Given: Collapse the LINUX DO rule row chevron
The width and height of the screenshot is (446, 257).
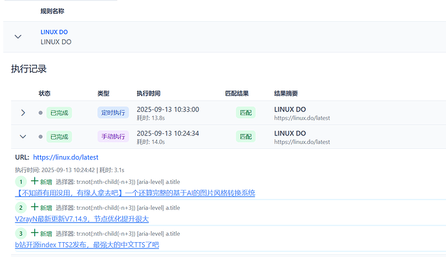Looking at the screenshot, I should (x=18, y=37).
